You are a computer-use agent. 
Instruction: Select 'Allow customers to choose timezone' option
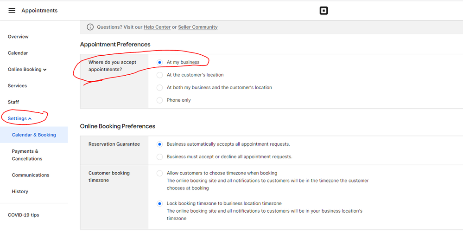click(x=160, y=173)
